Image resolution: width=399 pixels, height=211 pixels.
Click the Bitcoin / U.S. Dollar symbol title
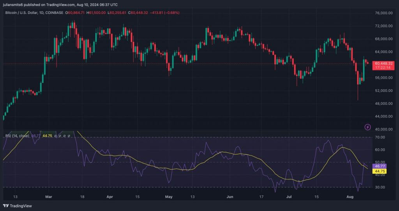pyautogui.click(x=24, y=12)
